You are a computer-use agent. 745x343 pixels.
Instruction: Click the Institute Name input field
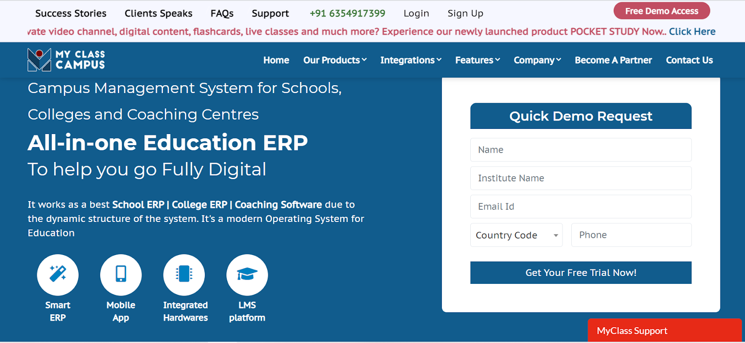click(x=581, y=178)
